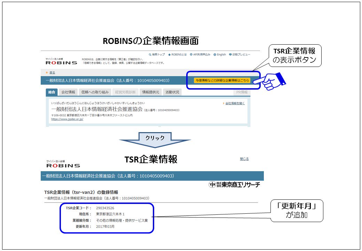
Task: Click the 検索トップ magnifier link
Action: [x=157, y=54]
